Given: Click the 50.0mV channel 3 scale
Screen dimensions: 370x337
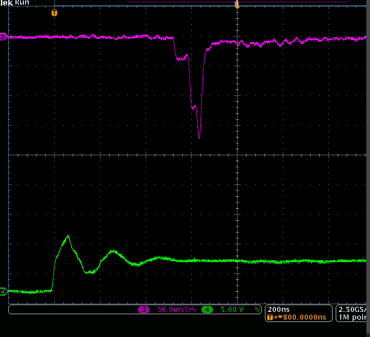Looking at the screenshot, I should pos(171,310).
